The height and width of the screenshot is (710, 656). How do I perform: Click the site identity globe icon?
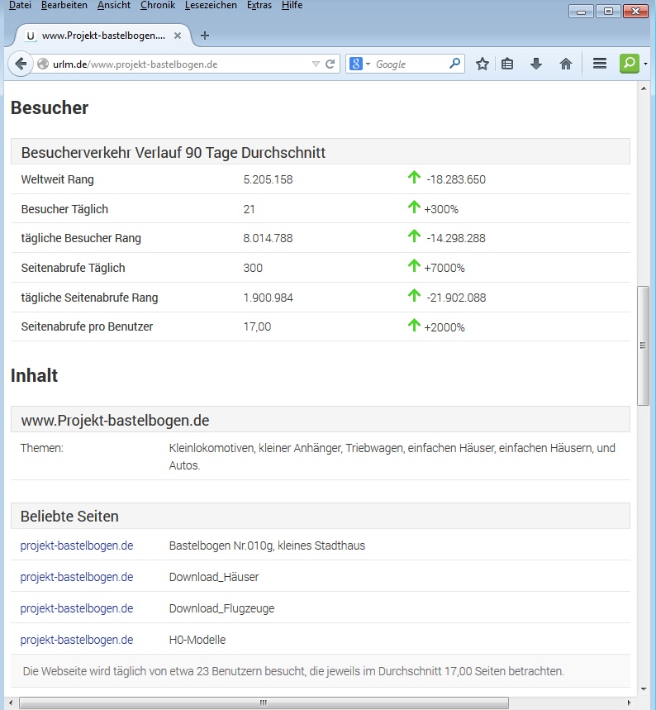tap(43, 64)
